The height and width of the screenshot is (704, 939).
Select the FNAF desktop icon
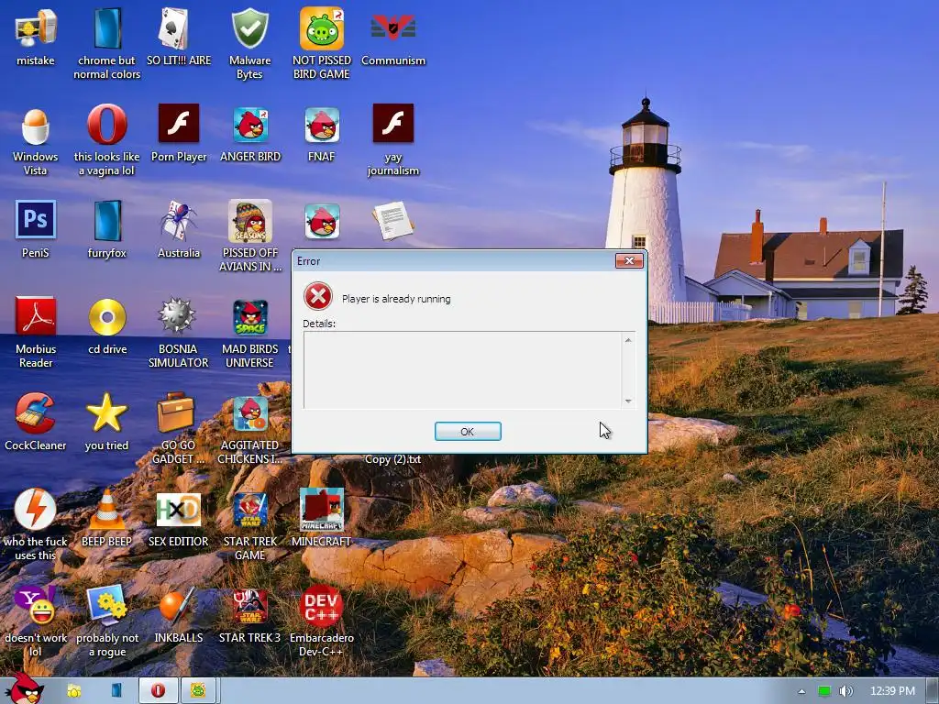322,125
